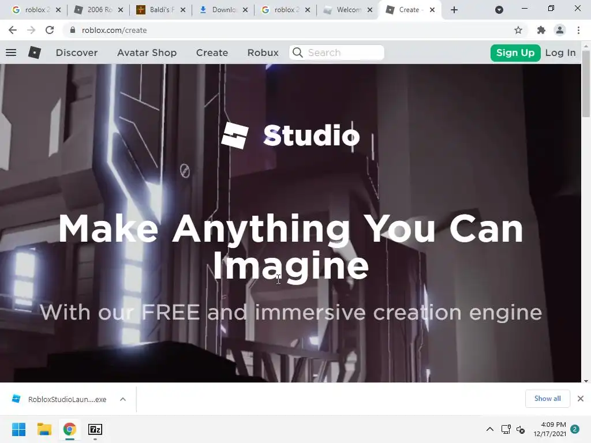Image resolution: width=591 pixels, height=443 pixels.
Task: Open the Chrome profile avatar icon
Action: tap(560, 30)
